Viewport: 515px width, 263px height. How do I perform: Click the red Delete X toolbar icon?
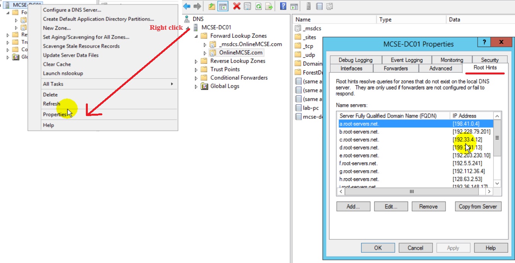coord(237,6)
